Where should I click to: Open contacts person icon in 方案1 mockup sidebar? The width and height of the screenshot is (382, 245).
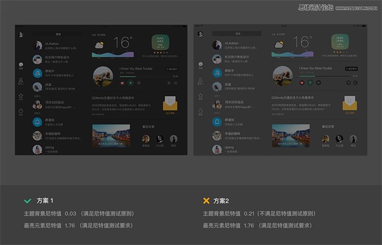tap(21, 80)
